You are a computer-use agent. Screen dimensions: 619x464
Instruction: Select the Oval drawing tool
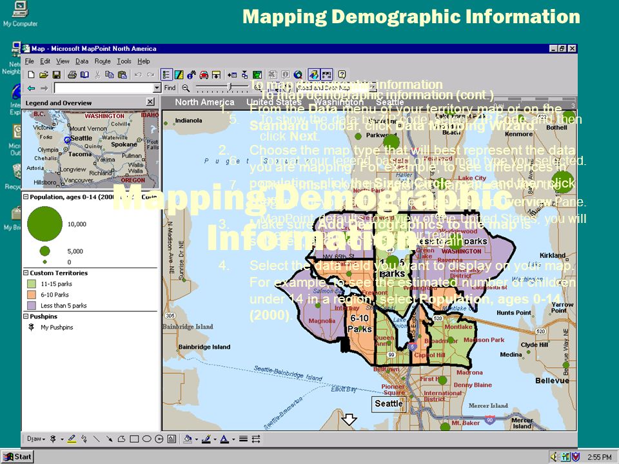147,439
